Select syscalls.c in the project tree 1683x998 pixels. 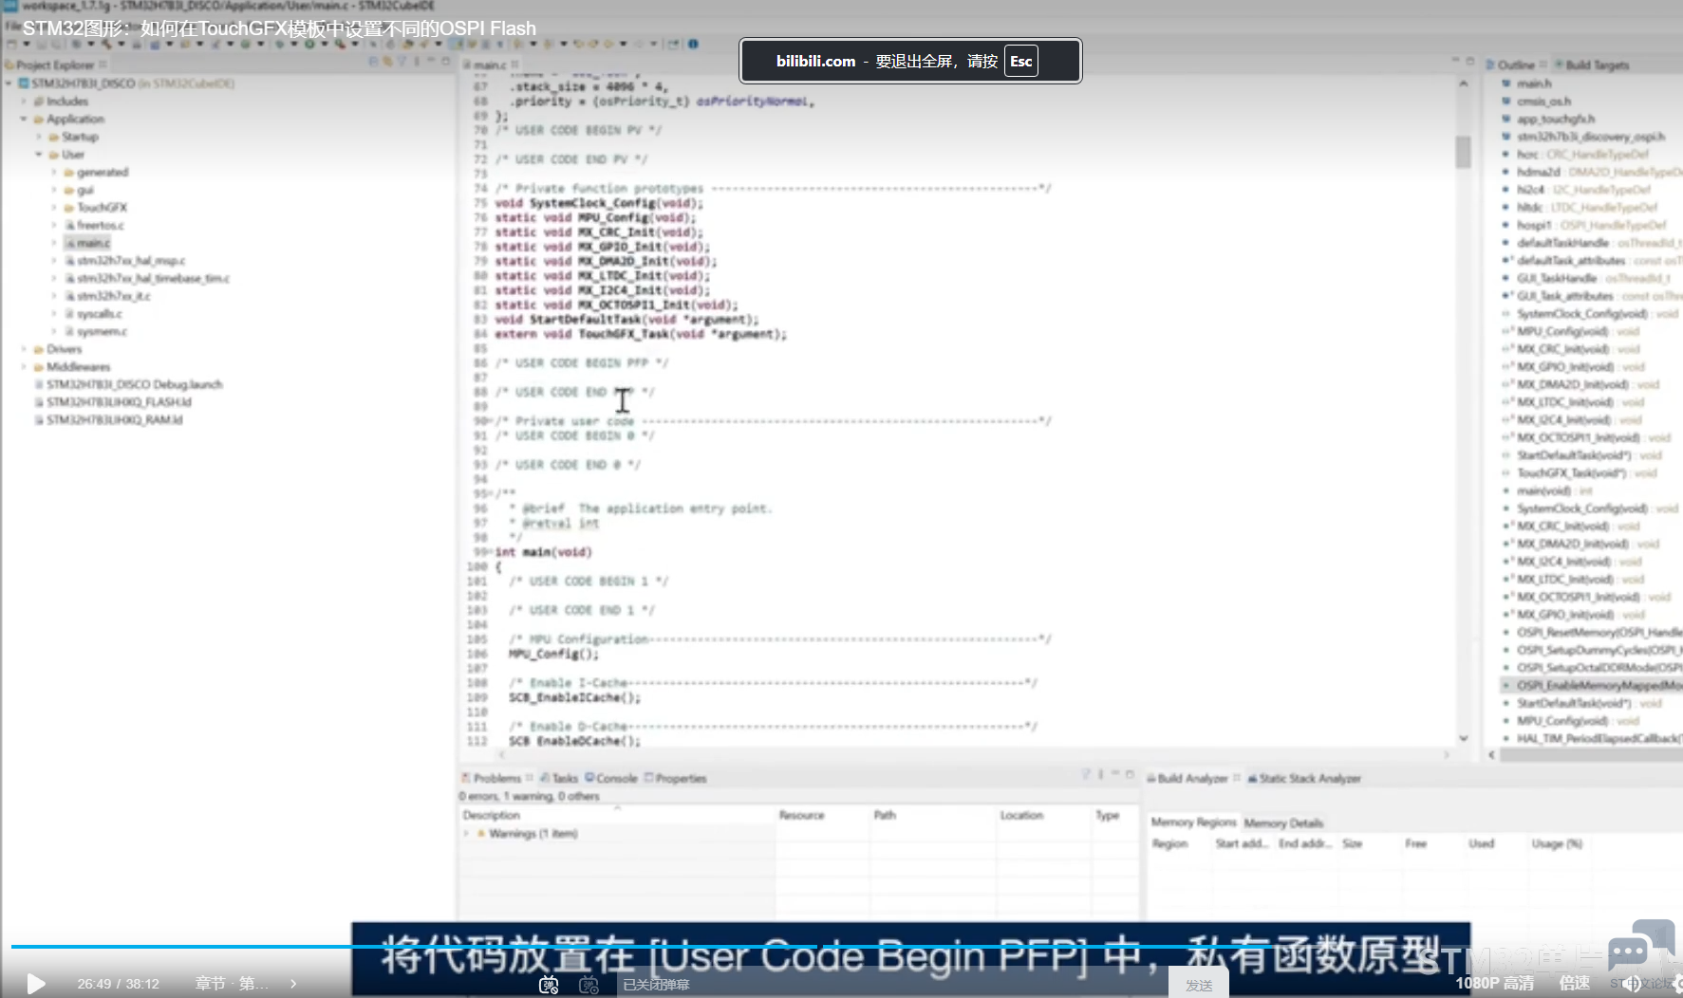coord(99,314)
